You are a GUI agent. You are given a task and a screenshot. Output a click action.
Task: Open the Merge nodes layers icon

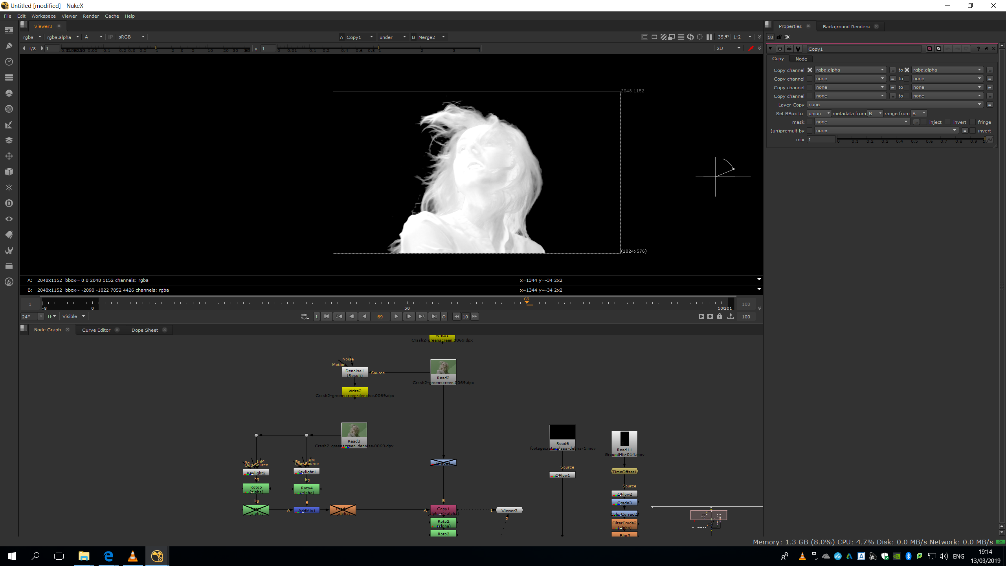9,140
